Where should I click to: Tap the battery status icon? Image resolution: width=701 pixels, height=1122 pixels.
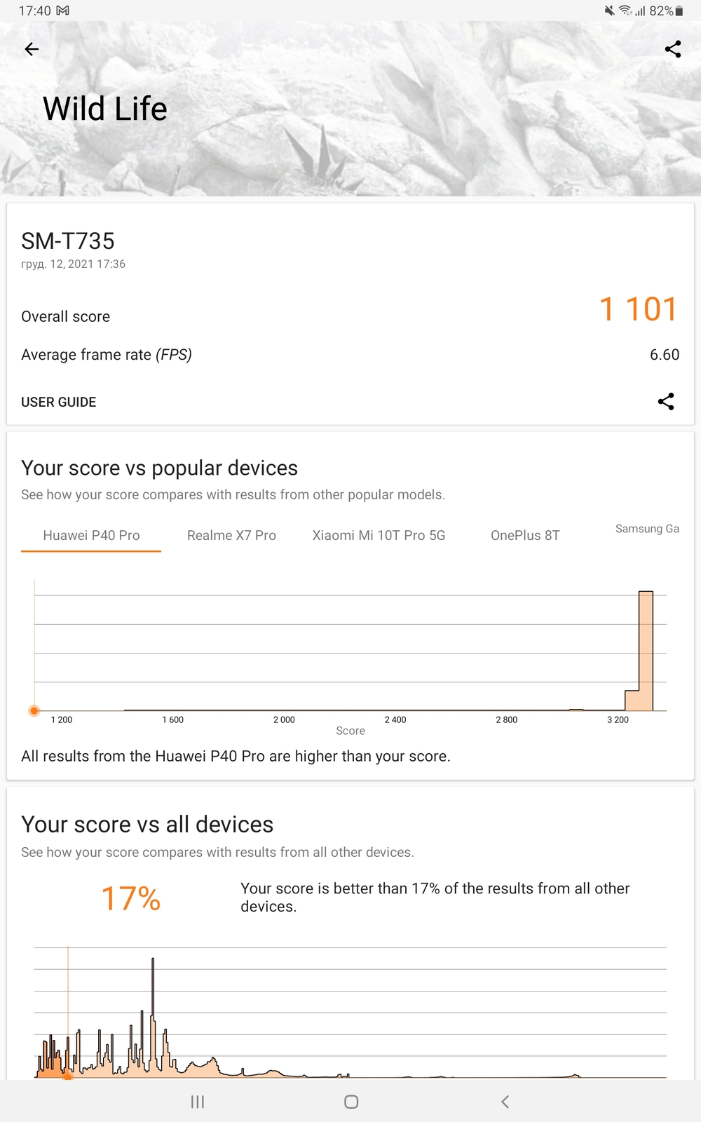(679, 11)
